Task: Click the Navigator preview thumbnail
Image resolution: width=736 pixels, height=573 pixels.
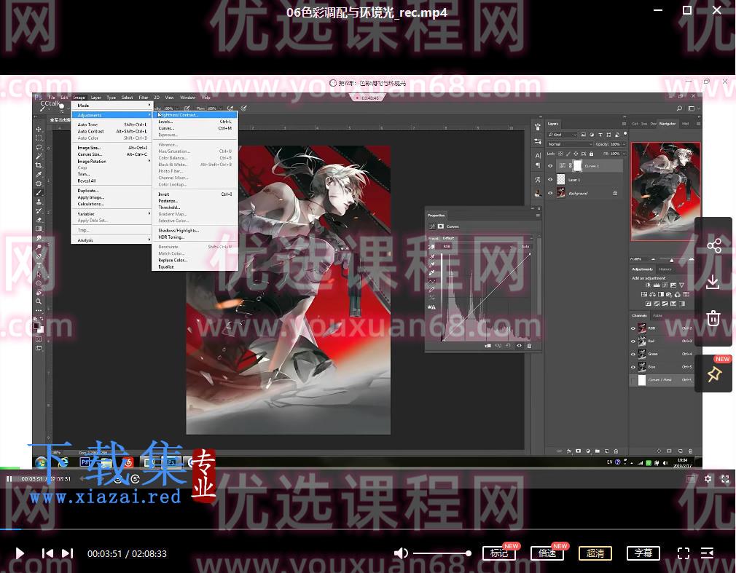Action: tap(665, 191)
